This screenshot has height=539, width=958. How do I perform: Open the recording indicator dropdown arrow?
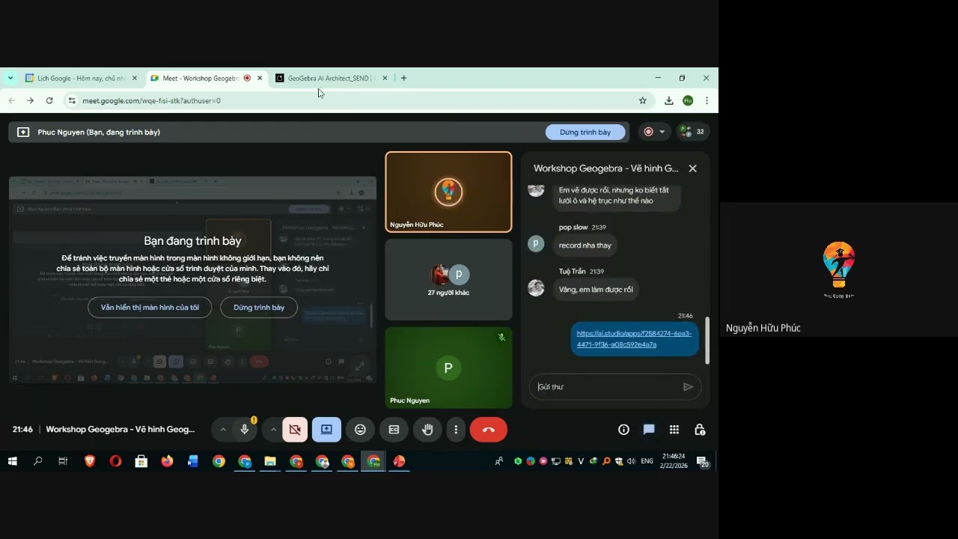point(662,133)
